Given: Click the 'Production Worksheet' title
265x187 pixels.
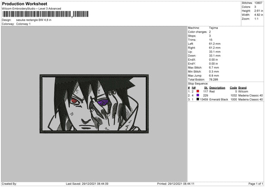Looking at the screenshot, I should [x=24, y=4].
